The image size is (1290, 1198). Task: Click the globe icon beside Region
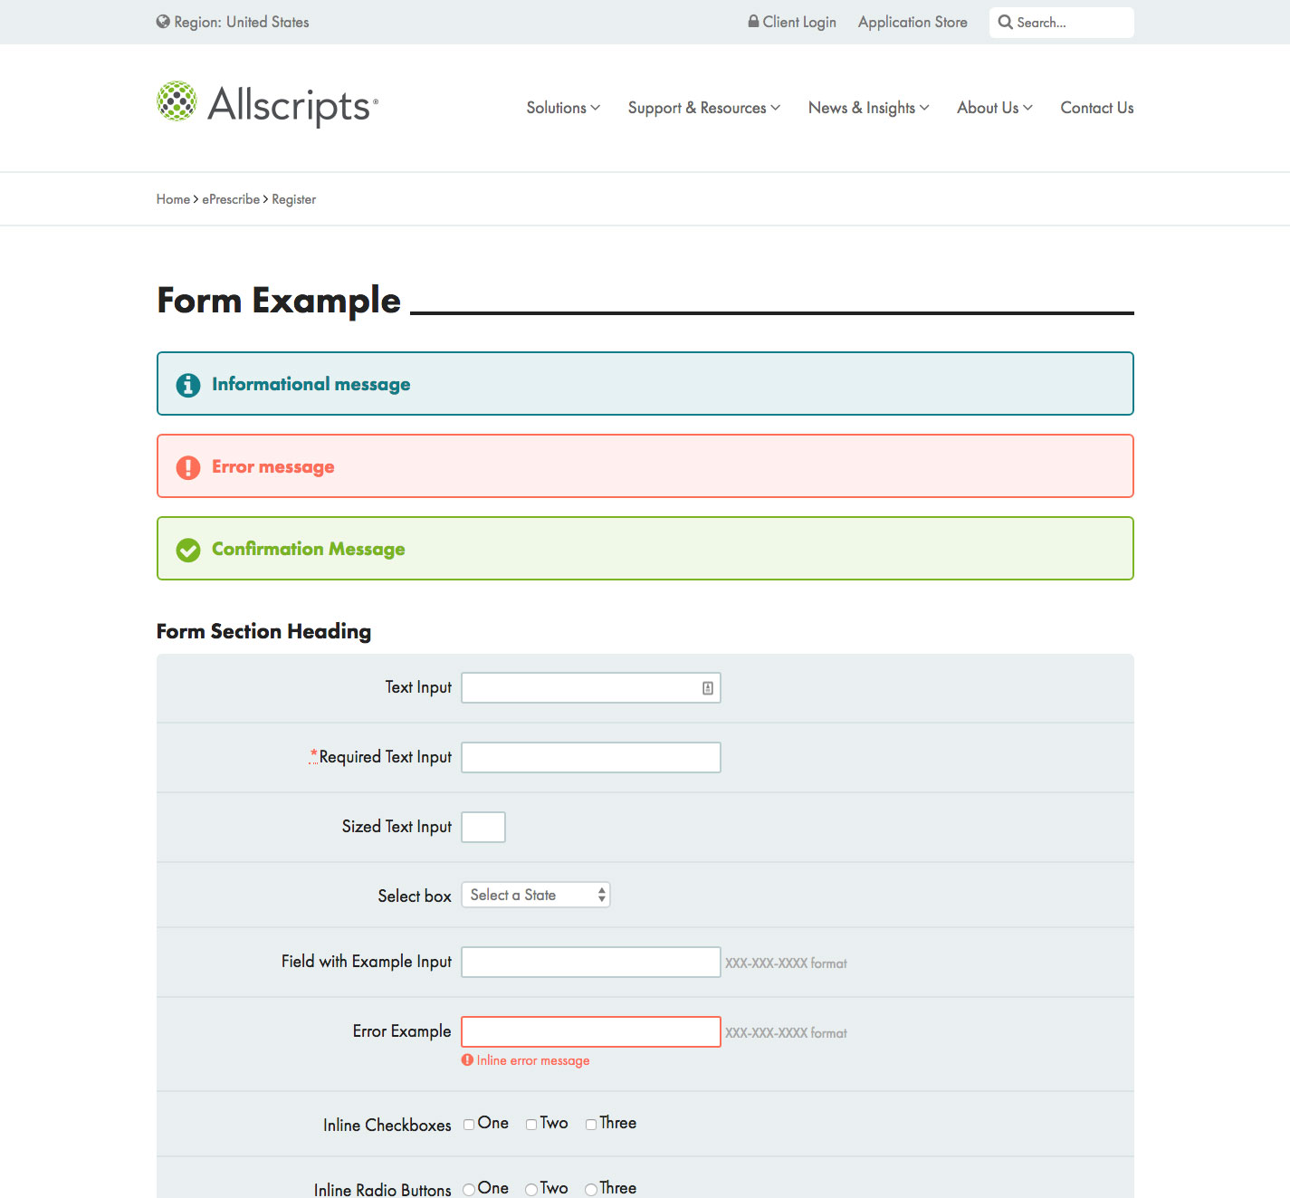pyautogui.click(x=163, y=22)
